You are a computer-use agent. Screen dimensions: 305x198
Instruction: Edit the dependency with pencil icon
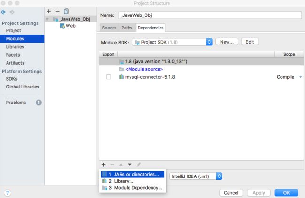point(138,165)
